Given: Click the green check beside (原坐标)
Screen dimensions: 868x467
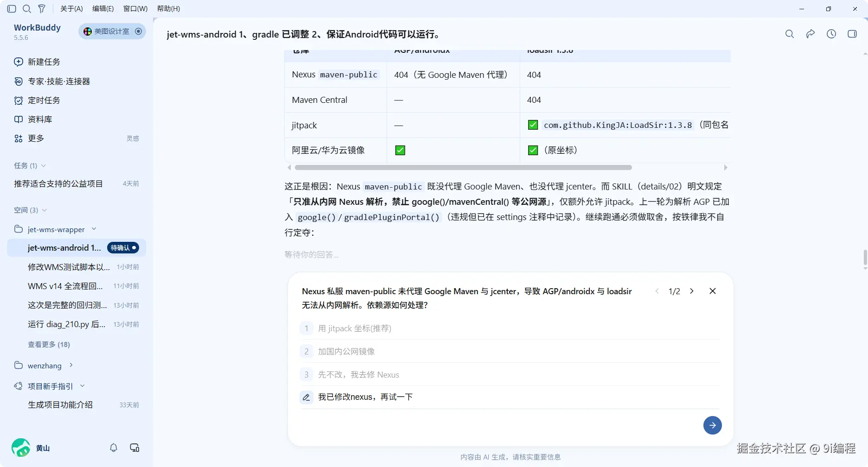Looking at the screenshot, I should [x=533, y=150].
